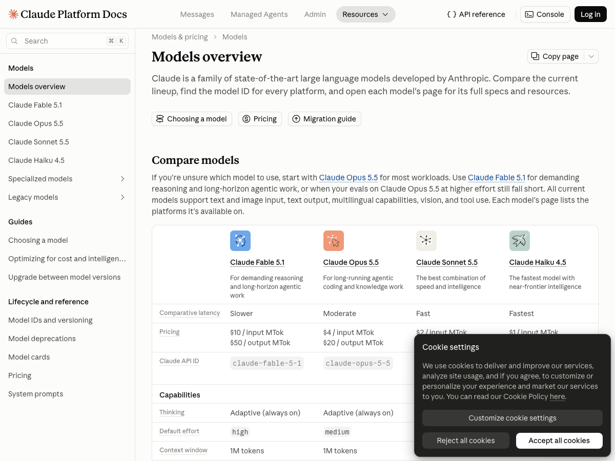Open the Admin nav item
Image resolution: width=615 pixels, height=461 pixels.
[x=315, y=14]
